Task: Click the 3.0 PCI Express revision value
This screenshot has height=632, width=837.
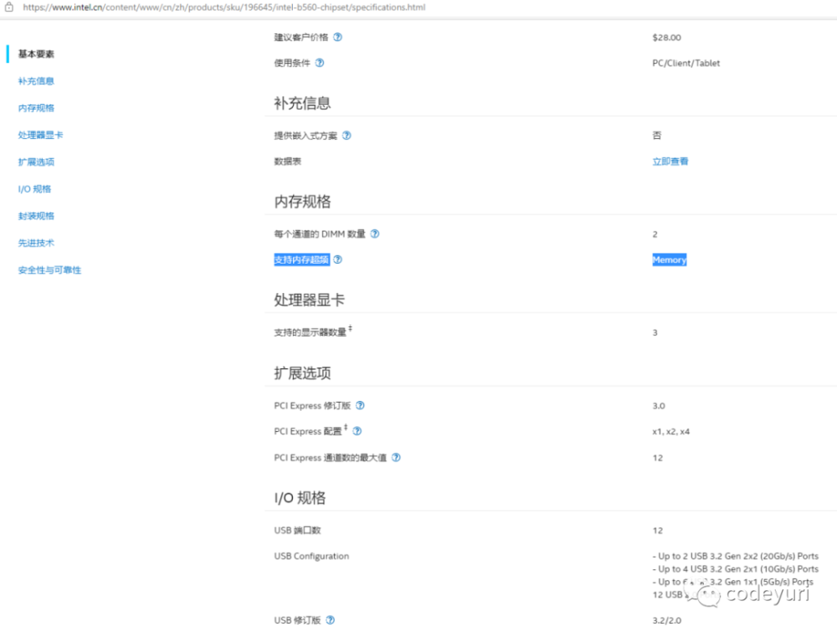Action: pyautogui.click(x=659, y=406)
